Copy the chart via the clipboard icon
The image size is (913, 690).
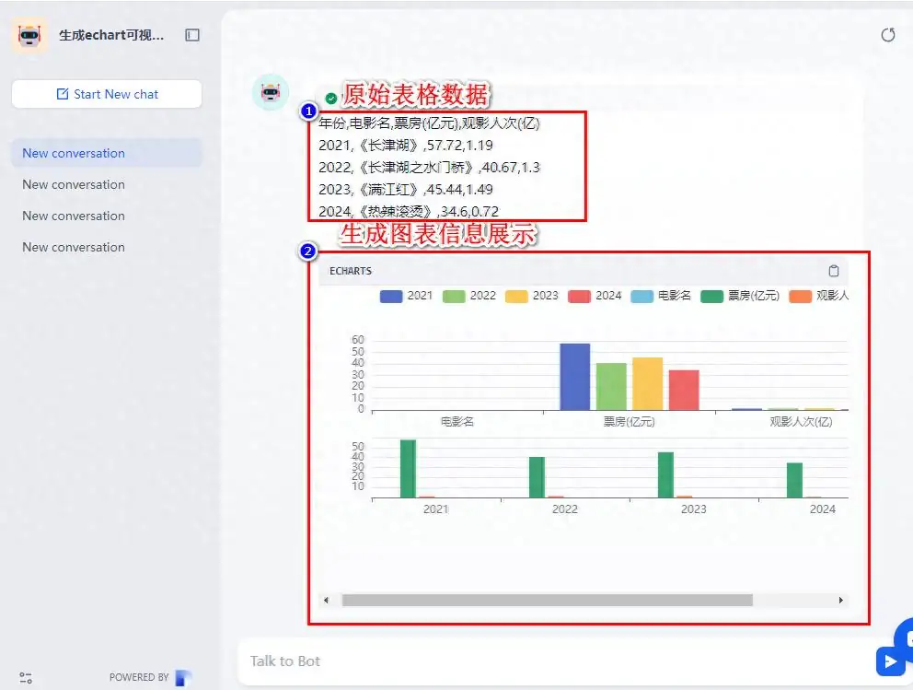point(834,271)
